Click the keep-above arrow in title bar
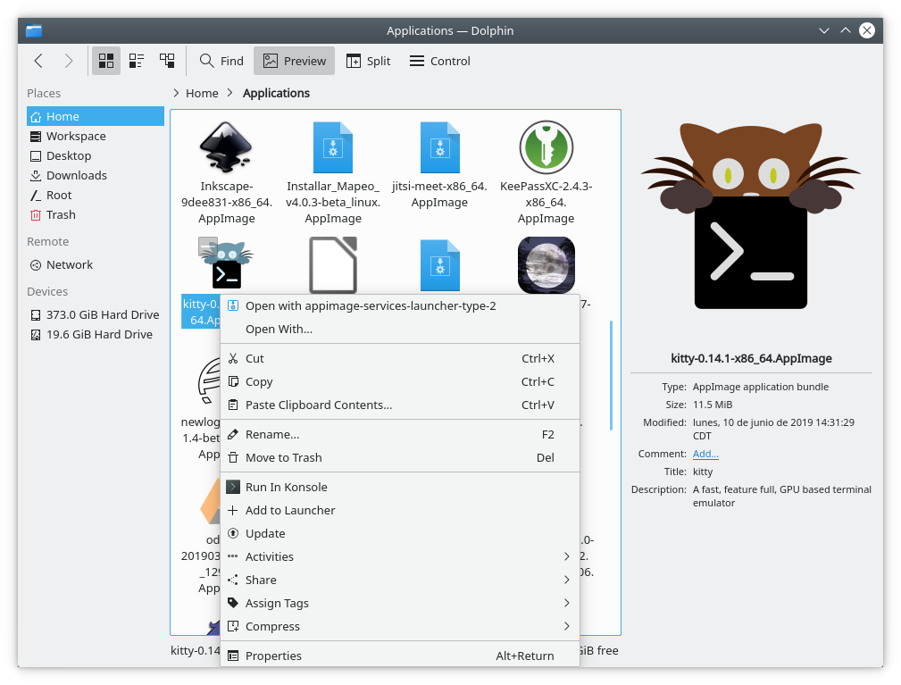The image size is (901, 685). coord(846,30)
